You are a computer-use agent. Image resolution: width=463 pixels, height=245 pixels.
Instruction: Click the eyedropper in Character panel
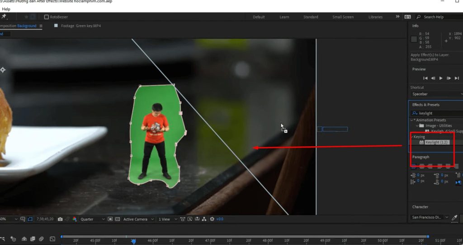pos(455,217)
